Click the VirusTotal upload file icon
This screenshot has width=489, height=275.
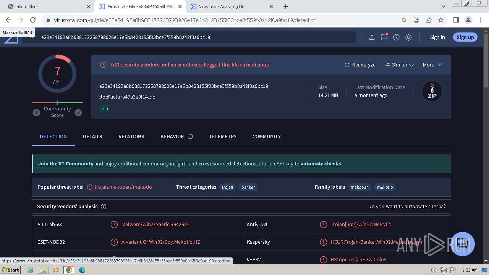point(372,37)
